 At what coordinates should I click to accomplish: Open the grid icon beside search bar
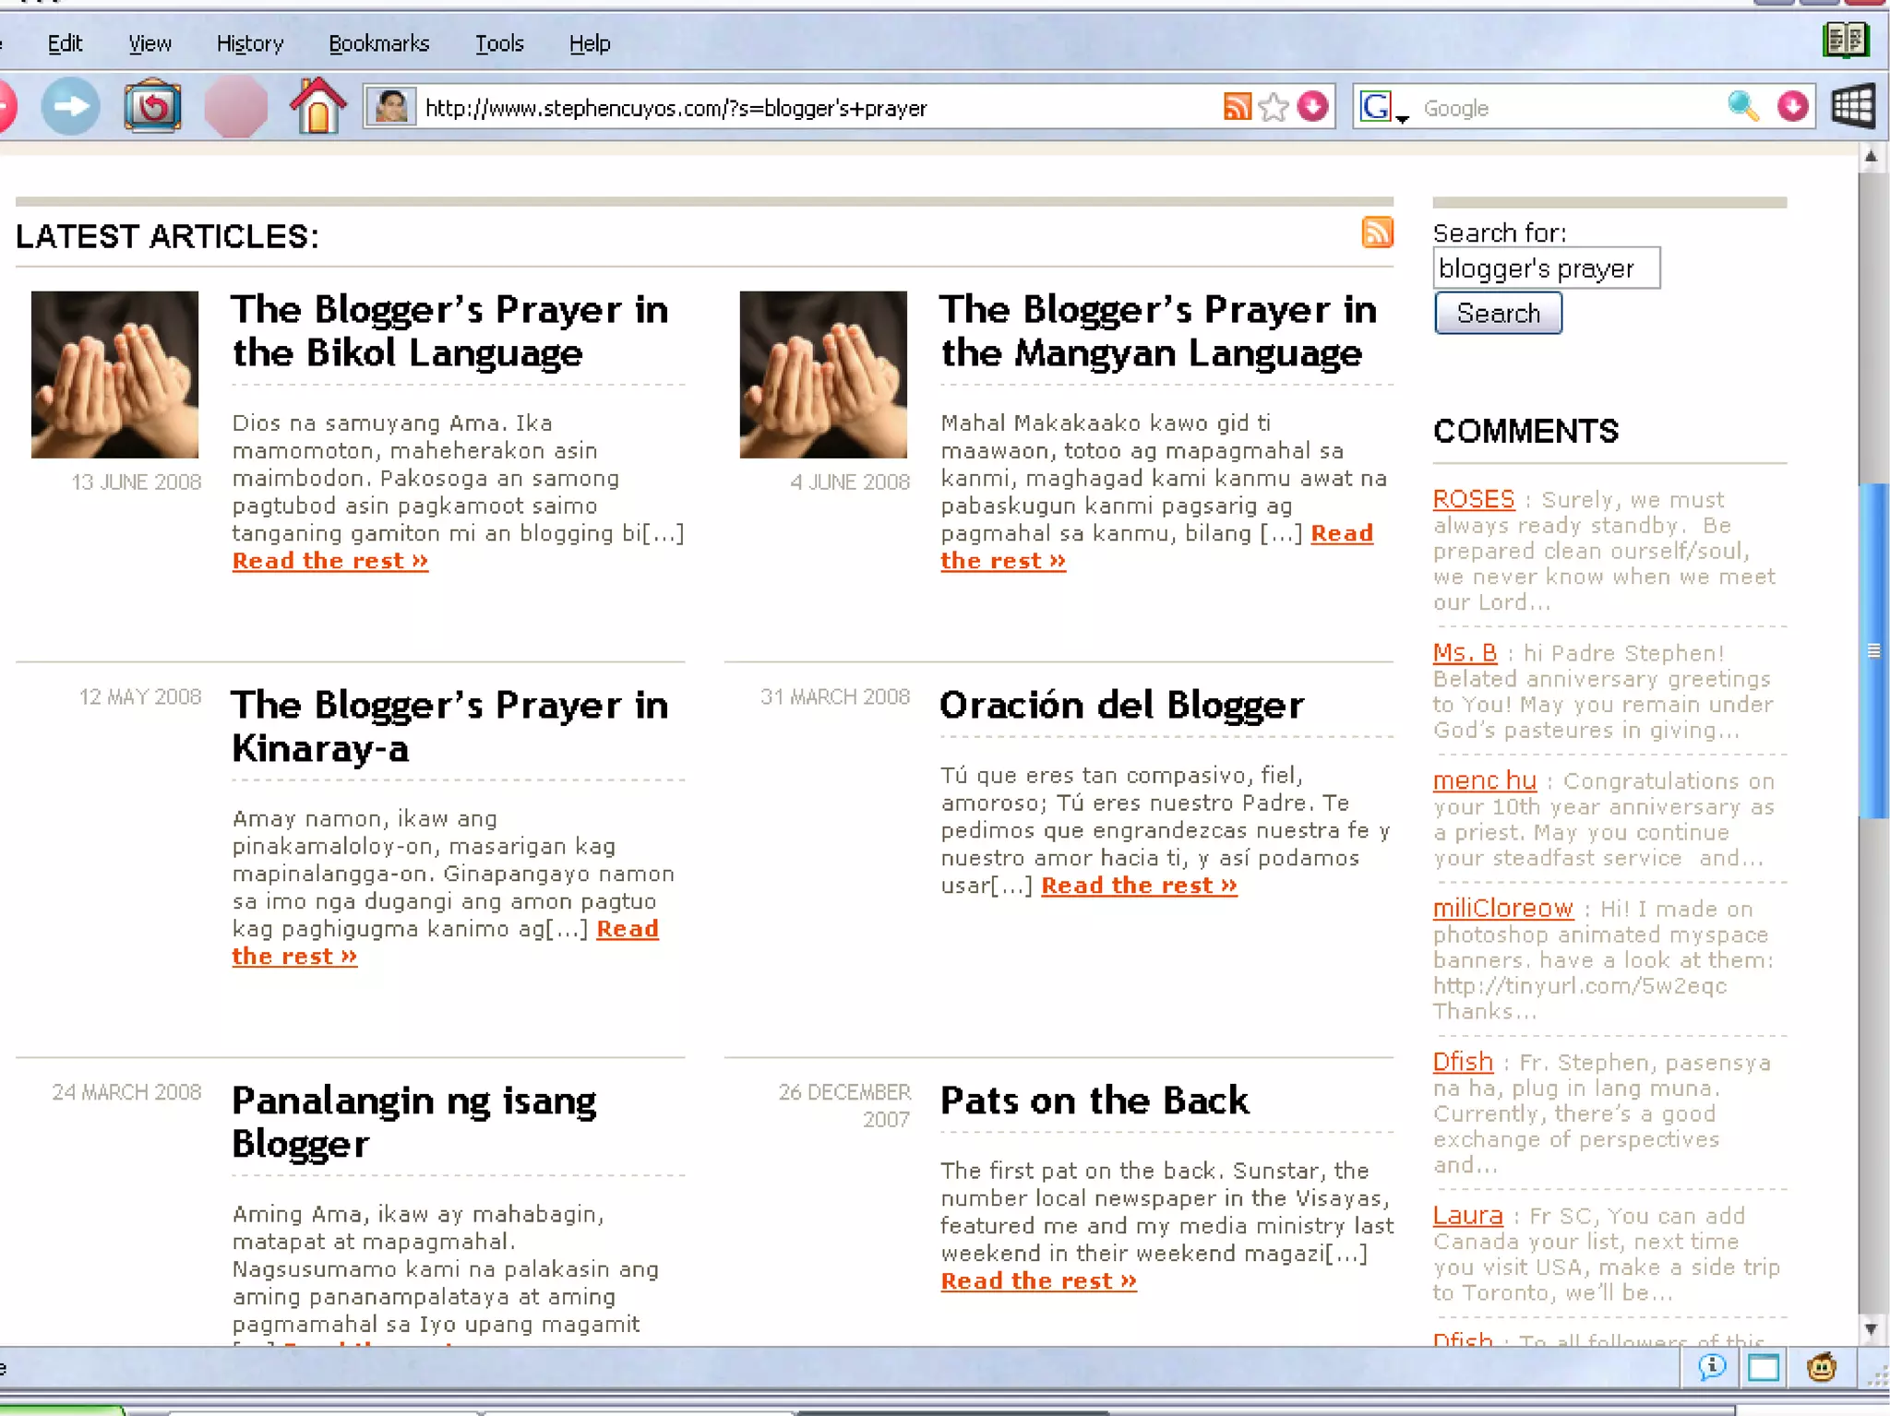[x=1853, y=107]
